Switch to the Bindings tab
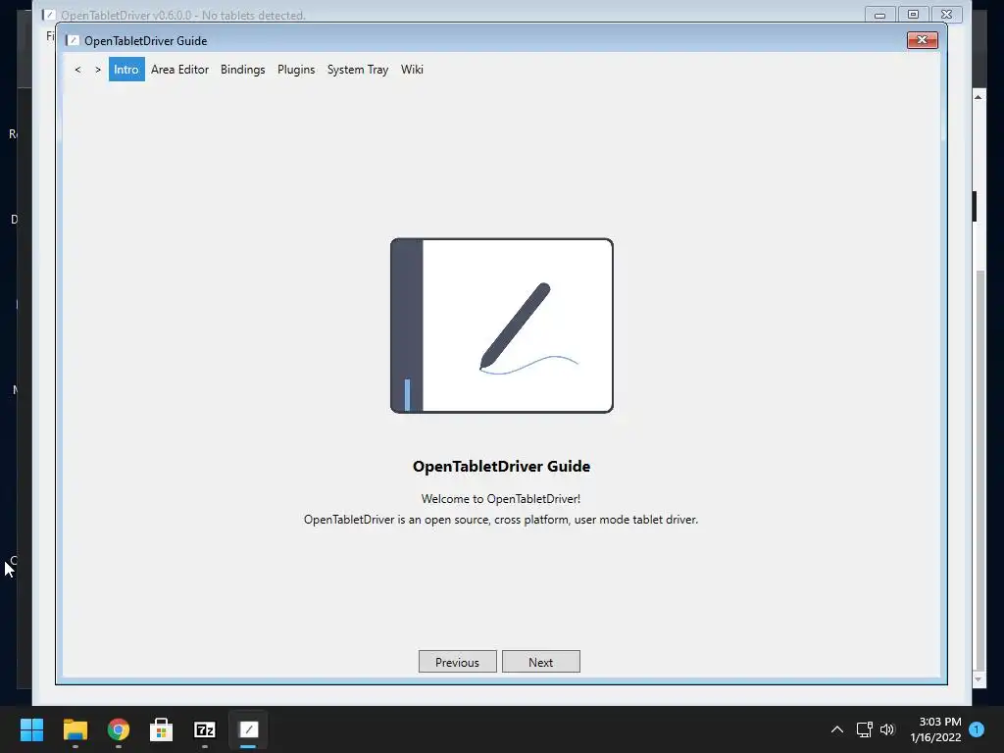 pyautogui.click(x=243, y=70)
